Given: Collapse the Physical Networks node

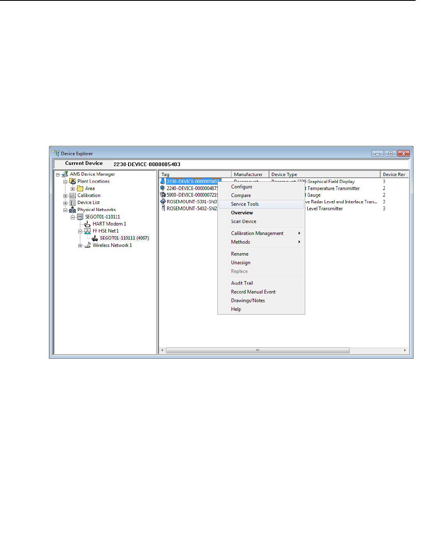Looking at the screenshot, I should click(x=65, y=210).
